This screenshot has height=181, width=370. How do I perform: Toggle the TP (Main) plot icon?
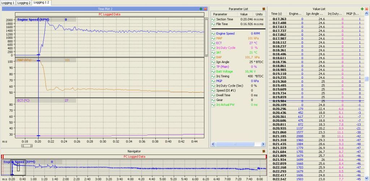[213, 67]
